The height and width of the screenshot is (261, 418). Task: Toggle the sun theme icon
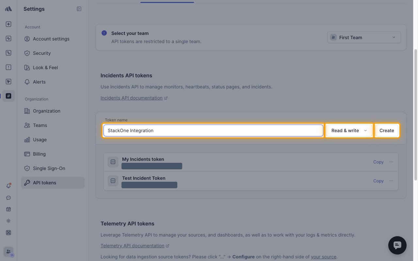pos(8,221)
